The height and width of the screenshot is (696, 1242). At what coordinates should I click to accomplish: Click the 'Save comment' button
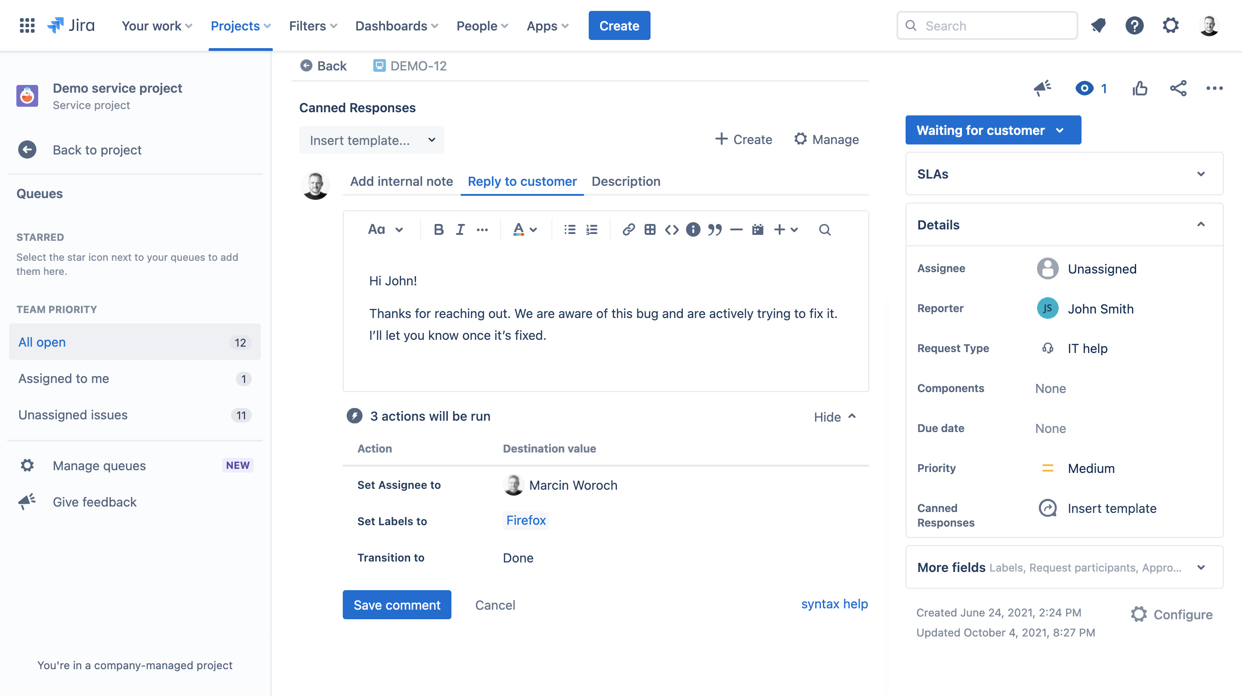tap(397, 605)
